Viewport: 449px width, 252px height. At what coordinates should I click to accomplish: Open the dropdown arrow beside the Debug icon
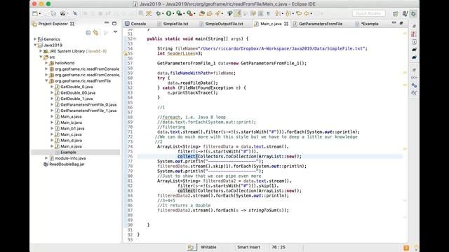pos(163,13)
